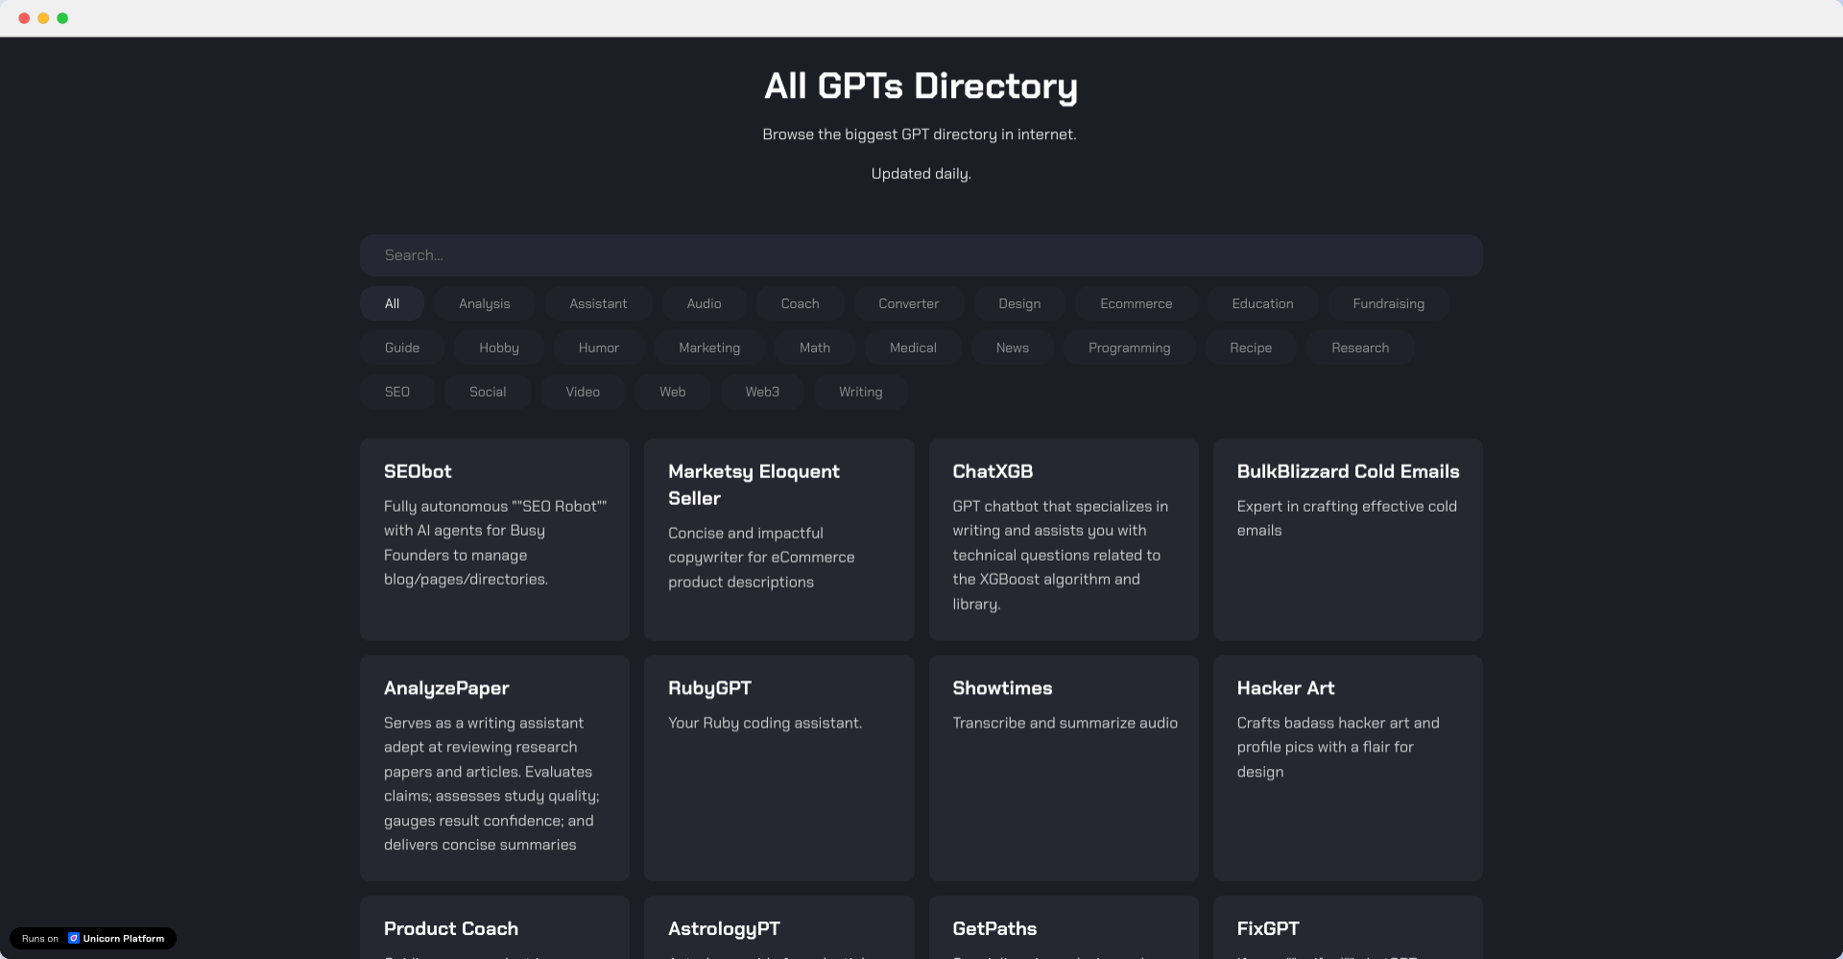The width and height of the screenshot is (1843, 959).
Task: Open the Hacker Art card
Action: pyautogui.click(x=1348, y=768)
